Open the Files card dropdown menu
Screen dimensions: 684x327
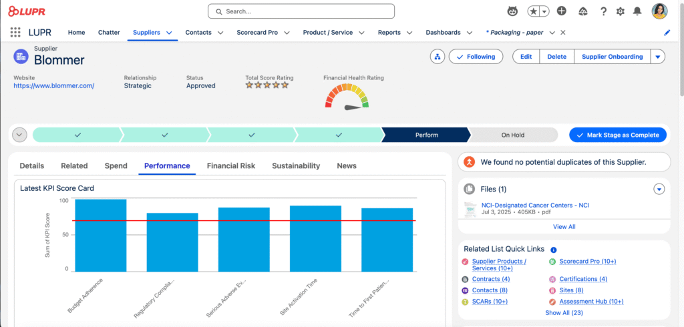pyautogui.click(x=659, y=190)
